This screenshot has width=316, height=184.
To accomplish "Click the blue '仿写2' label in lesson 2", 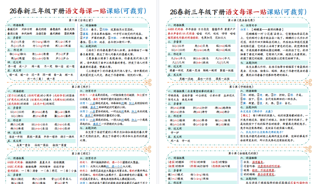I will [84, 112].
